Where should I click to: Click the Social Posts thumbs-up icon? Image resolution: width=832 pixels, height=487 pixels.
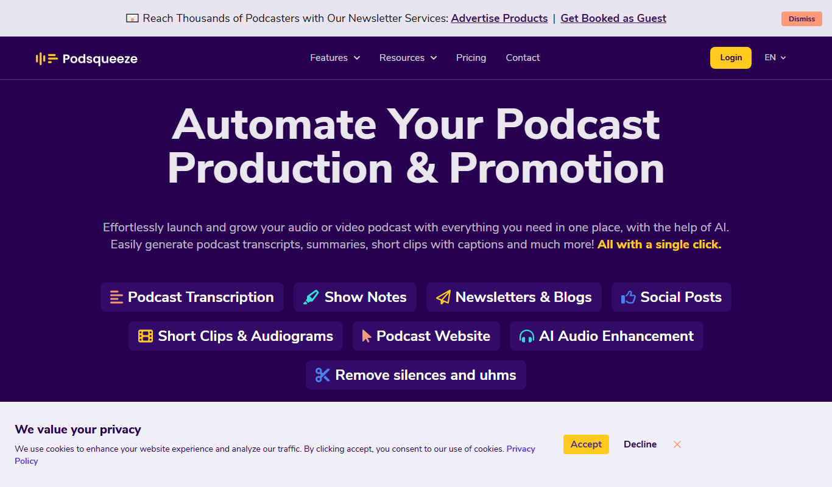coord(628,297)
